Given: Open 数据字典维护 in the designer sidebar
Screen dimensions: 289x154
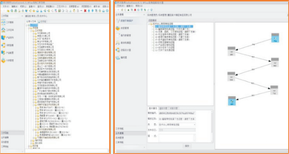Looking at the screenshot, I should pyautogui.click(x=124, y=21).
